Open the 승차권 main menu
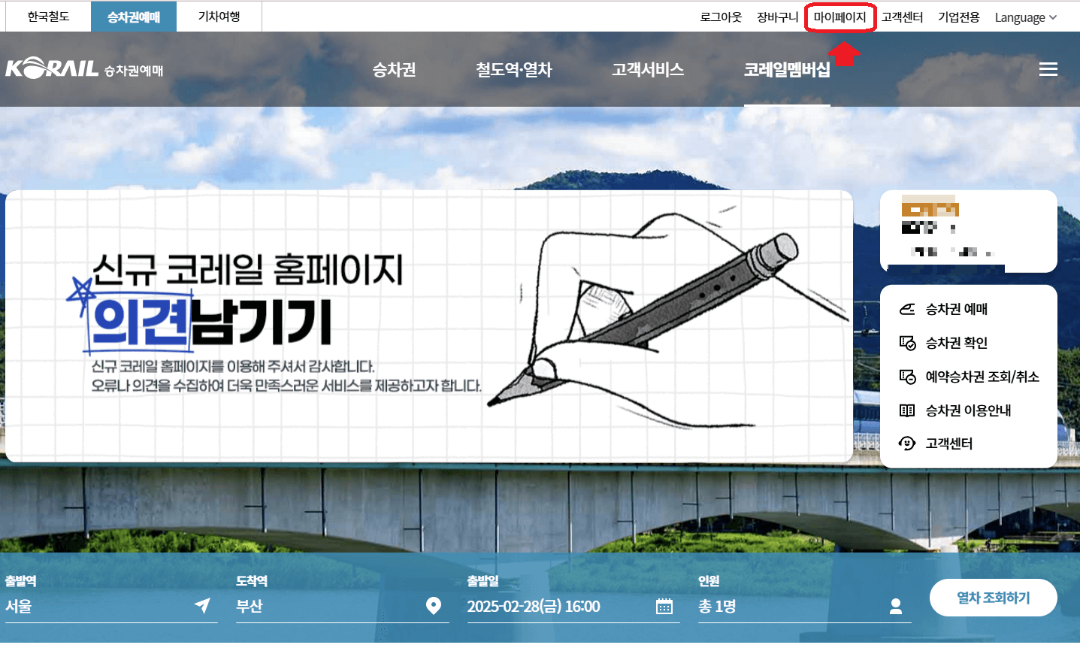The height and width of the screenshot is (654, 1080). [x=394, y=69]
